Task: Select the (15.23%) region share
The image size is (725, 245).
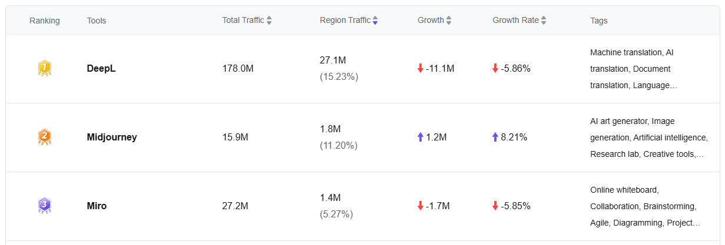Action: point(339,76)
